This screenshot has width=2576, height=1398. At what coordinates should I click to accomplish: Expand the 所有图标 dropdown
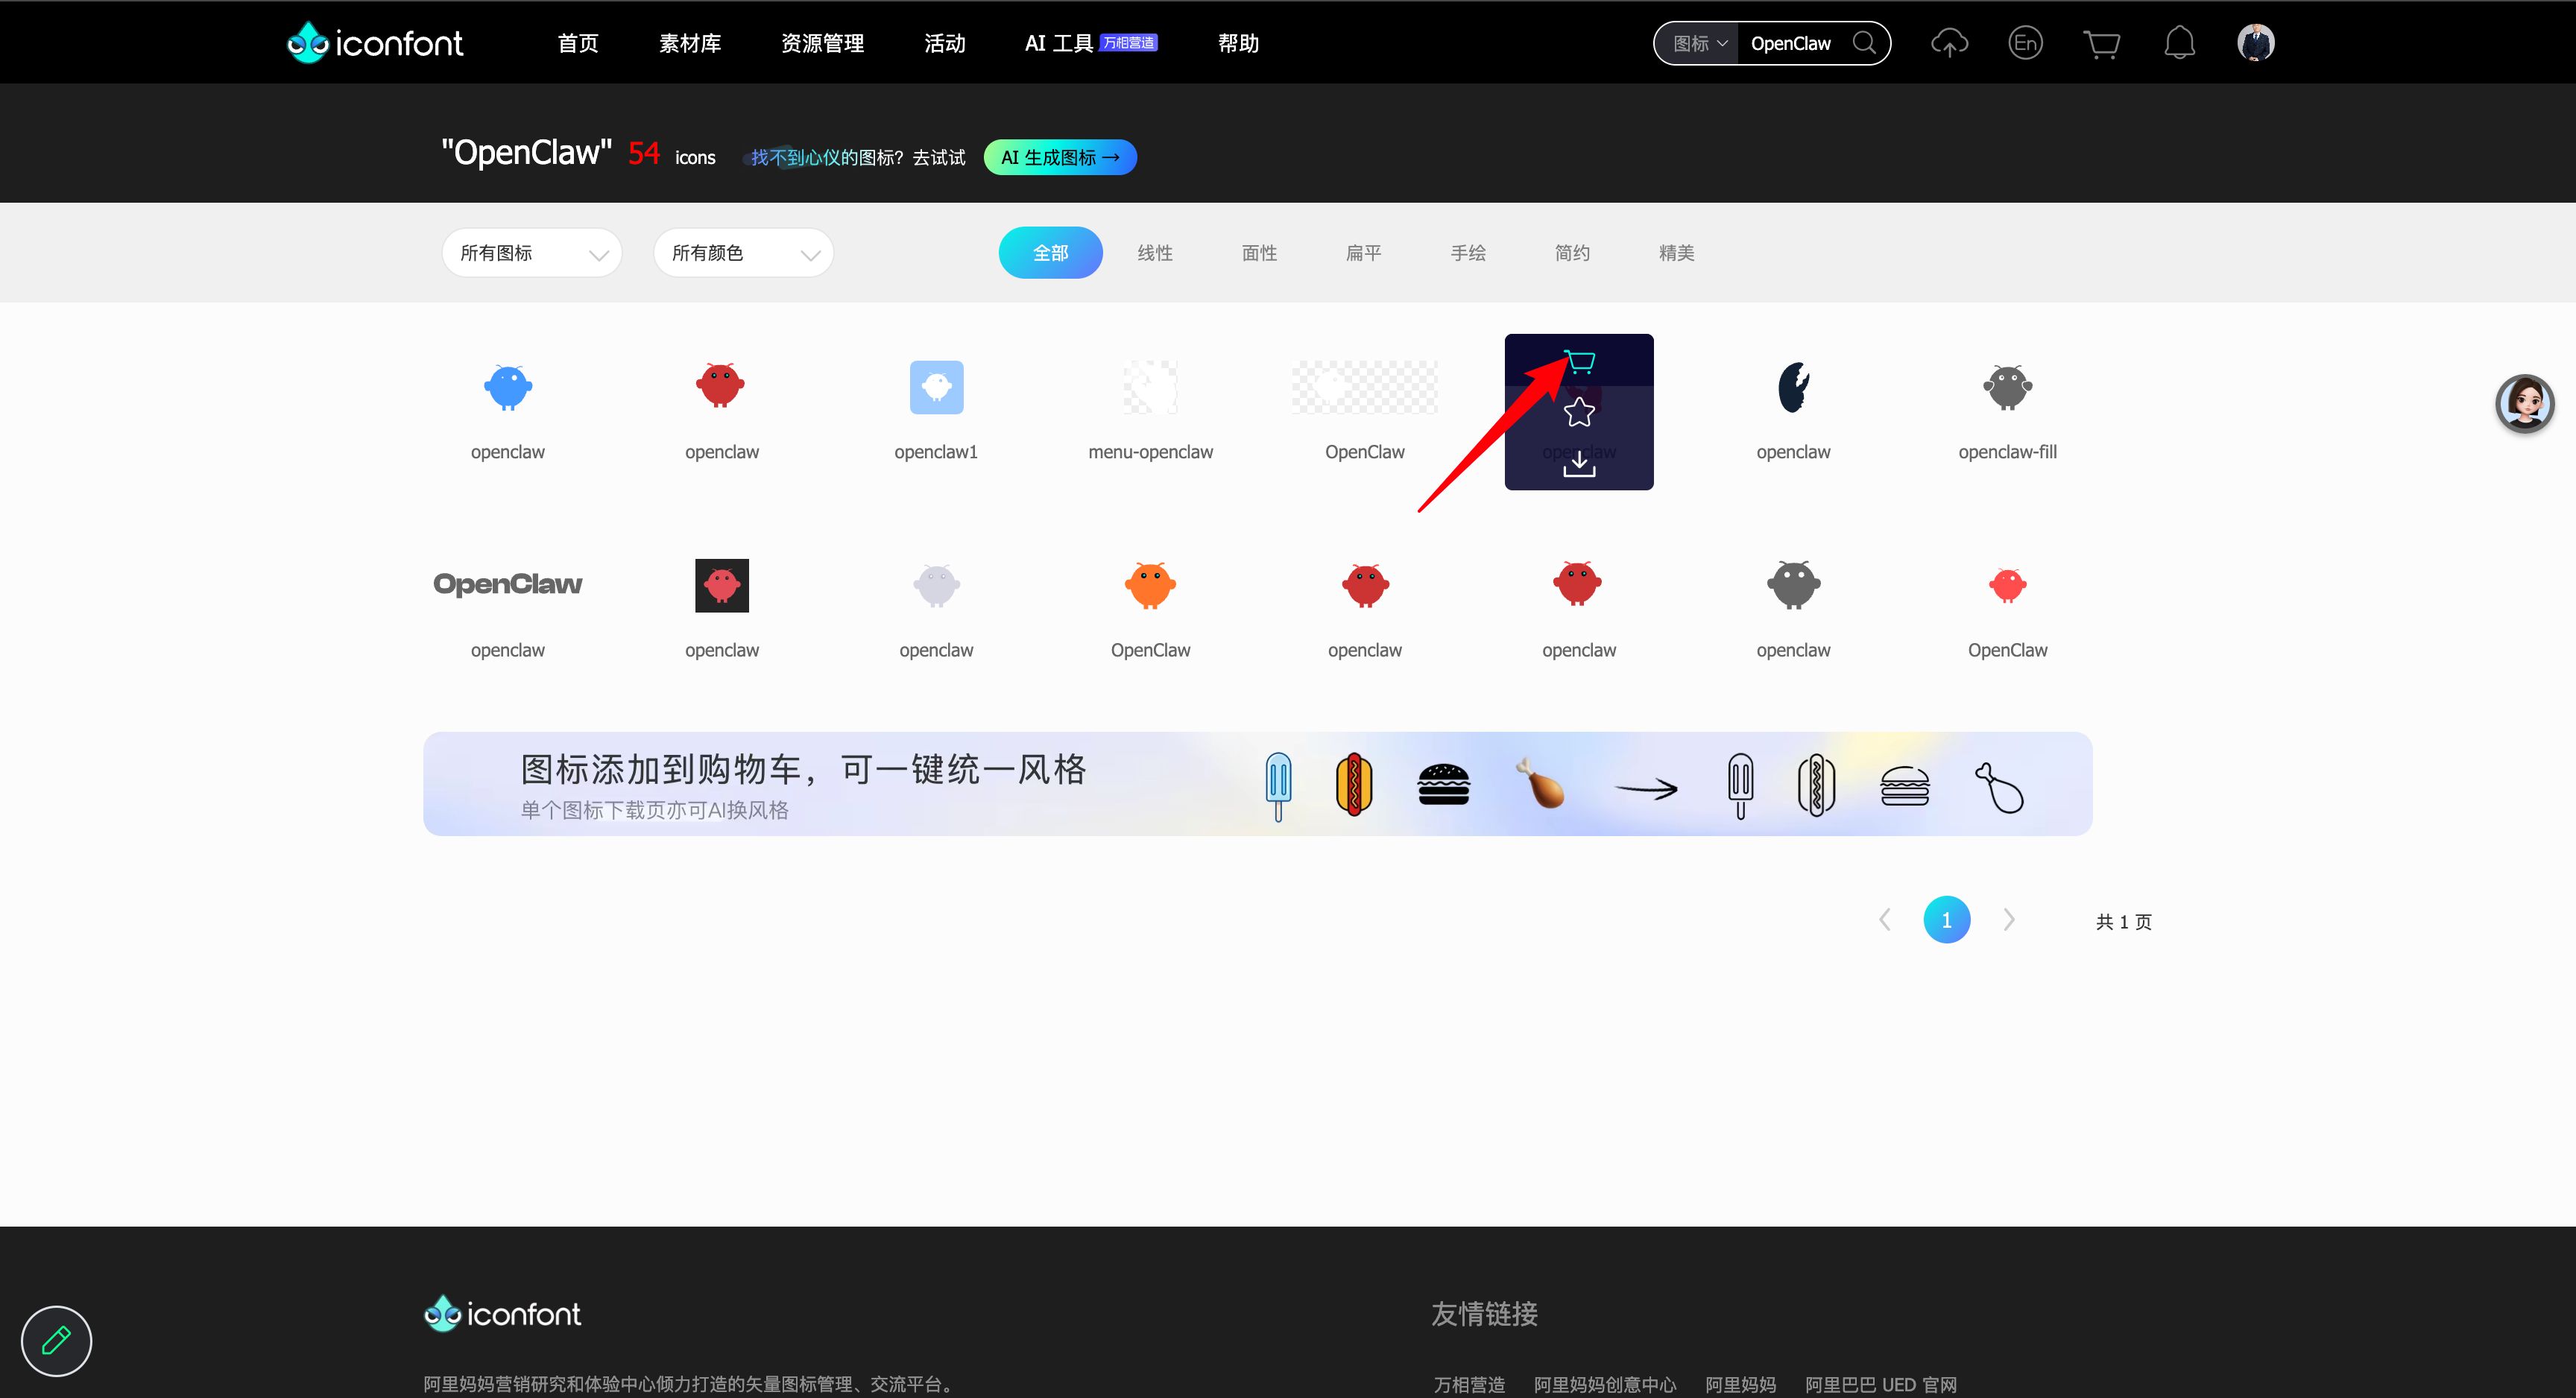click(532, 253)
